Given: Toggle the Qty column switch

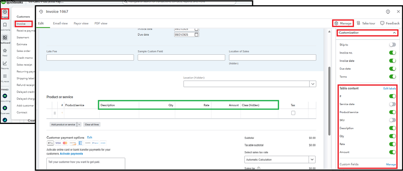Looking at the screenshot, I should (393, 136).
